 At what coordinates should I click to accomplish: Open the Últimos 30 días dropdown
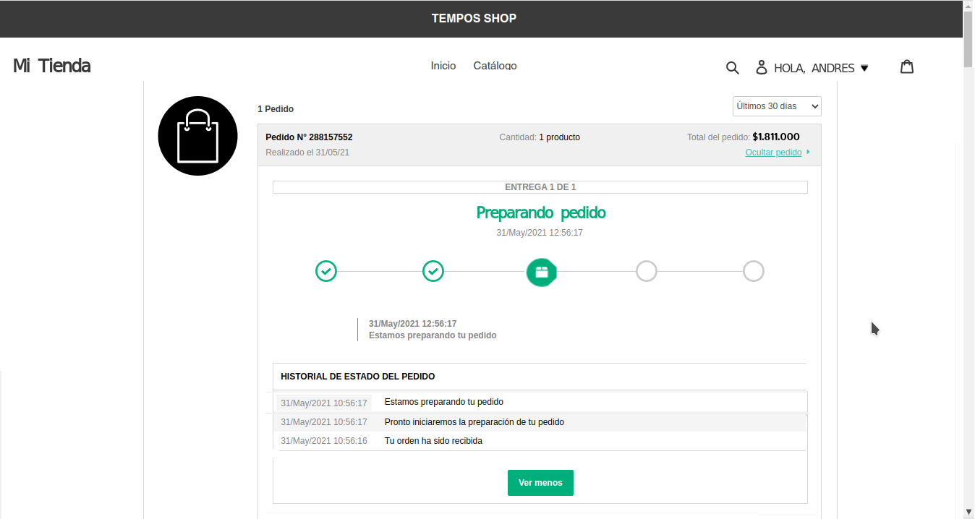(776, 106)
